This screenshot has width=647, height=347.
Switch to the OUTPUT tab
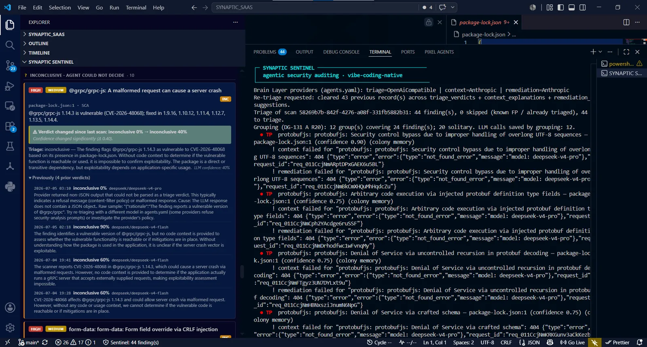click(304, 52)
